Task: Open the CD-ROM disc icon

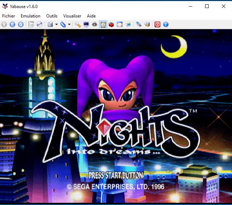Action: coord(40,24)
